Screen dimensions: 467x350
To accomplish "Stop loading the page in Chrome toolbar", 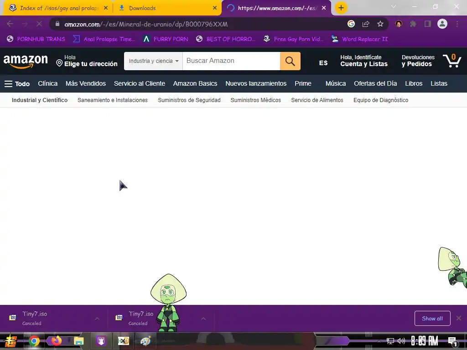I will 39,24.
